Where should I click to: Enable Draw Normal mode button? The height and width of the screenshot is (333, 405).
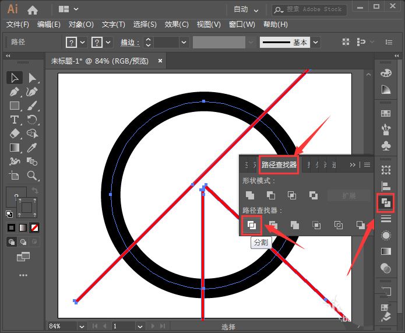pyautogui.click(x=12, y=241)
